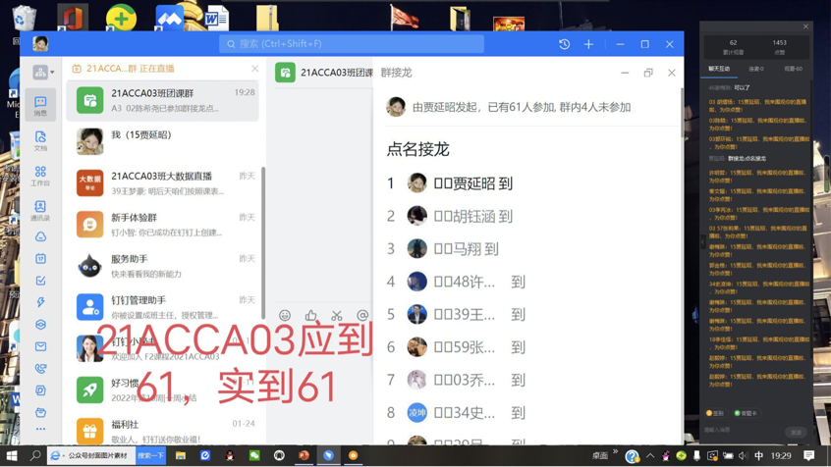Expand the organization dropdown arrow in sidebar
This screenshot has width=831, height=467.
pyautogui.click(x=52, y=73)
